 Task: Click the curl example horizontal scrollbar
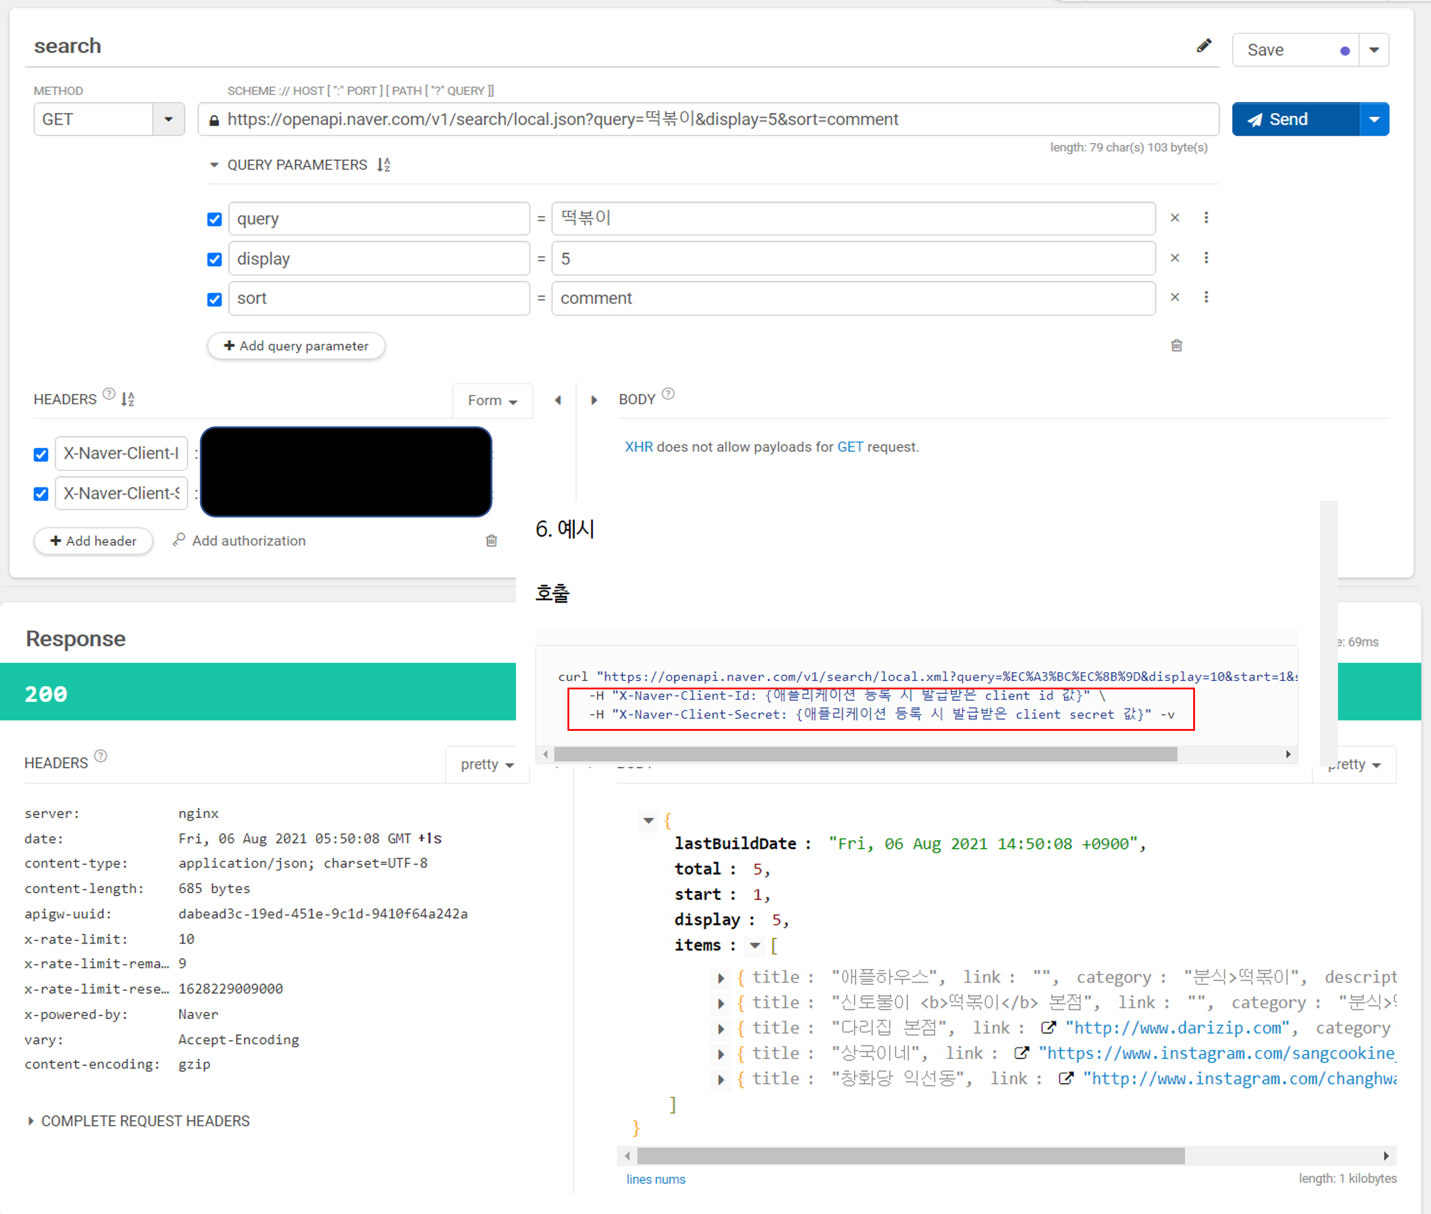tap(866, 754)
